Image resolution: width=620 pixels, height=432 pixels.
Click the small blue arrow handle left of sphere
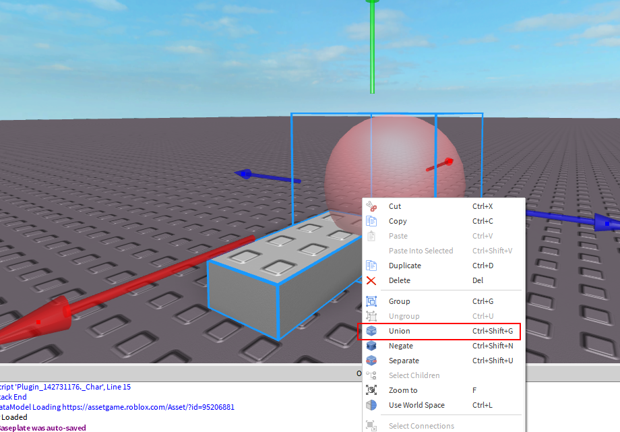pyautogui.click(x=245, y=174)
